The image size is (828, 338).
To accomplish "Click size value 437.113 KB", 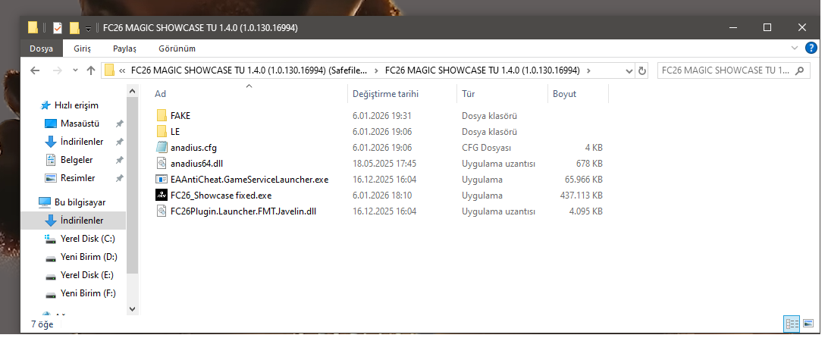I will [581, 196].
